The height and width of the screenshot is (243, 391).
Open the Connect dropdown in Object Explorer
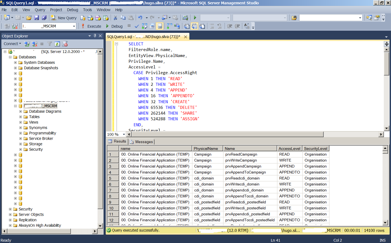coord(12,44)
